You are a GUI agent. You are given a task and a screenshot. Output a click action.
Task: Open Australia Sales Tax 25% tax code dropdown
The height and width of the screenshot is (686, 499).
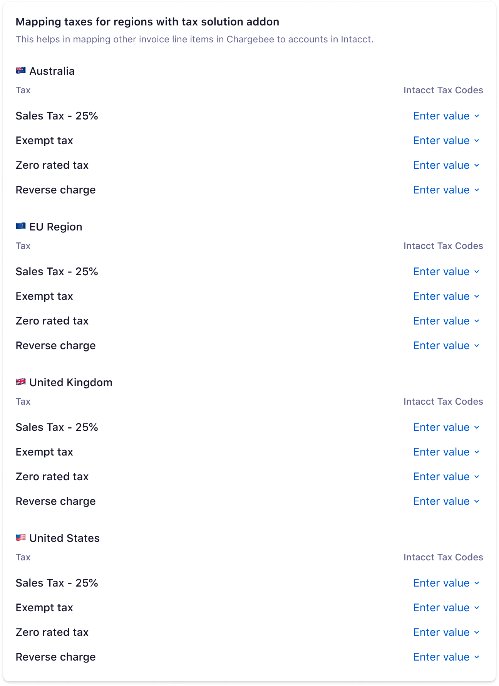pyautogui.click(x=446, y=116)
